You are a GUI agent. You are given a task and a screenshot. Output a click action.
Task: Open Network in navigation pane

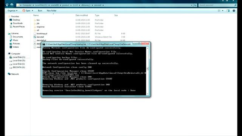(x=15, y=74)
